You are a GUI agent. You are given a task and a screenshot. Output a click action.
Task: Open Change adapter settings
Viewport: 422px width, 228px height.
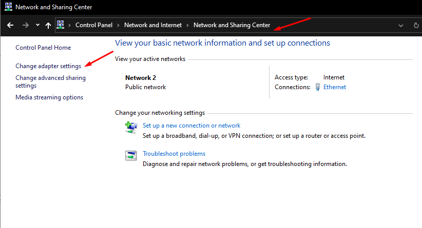[x=48, y=66]
